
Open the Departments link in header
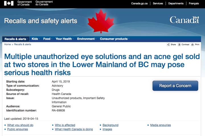176,3
